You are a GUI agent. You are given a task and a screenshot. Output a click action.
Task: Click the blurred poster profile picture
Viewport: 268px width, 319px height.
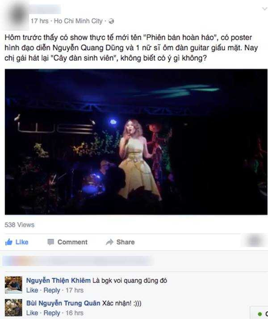coord(17,16)
